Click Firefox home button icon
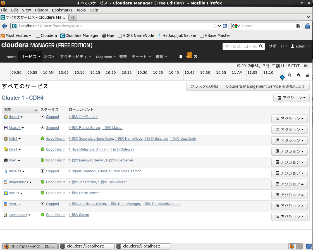Screen dimensions: 313x250 click(307, 26)
